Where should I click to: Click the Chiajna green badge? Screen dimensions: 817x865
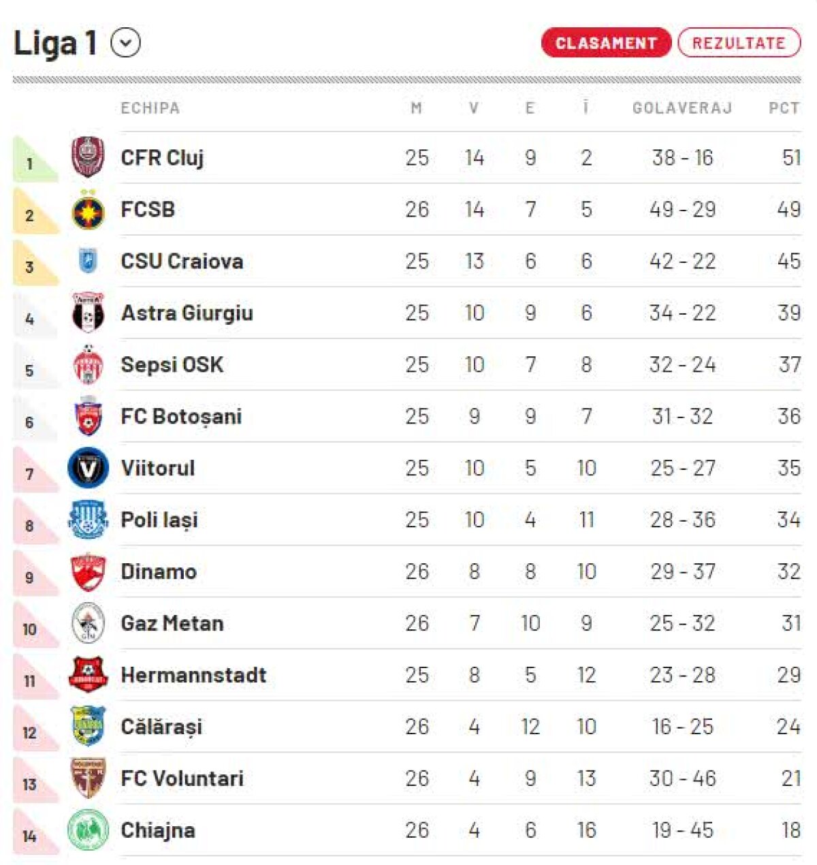88,830
